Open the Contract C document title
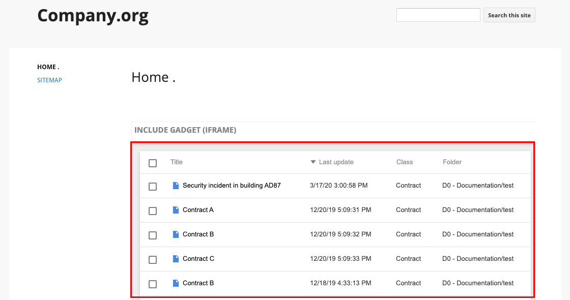570x300 pixels. point(198,258)
